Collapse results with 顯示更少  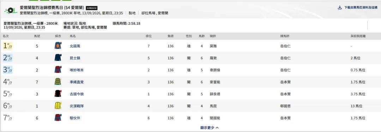(210, 128)
